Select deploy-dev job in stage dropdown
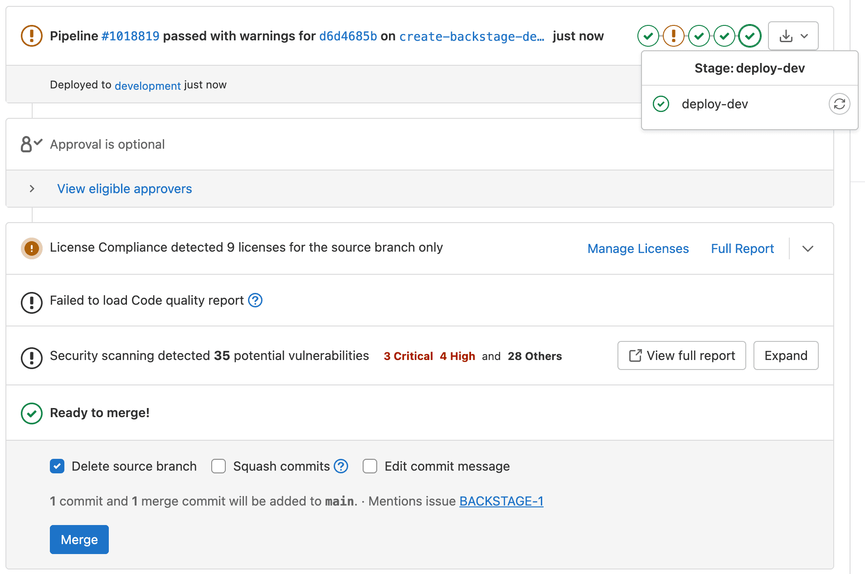The image size is (865, 574). point(715,104)
